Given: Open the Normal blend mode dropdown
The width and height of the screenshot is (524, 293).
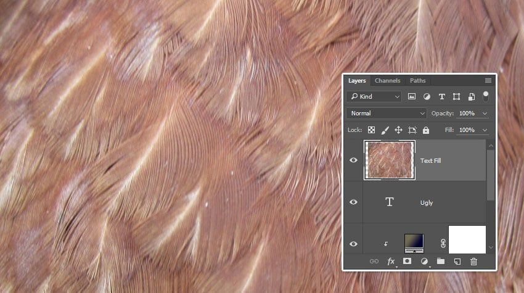Looking at the screenshot, I should 387,113.
